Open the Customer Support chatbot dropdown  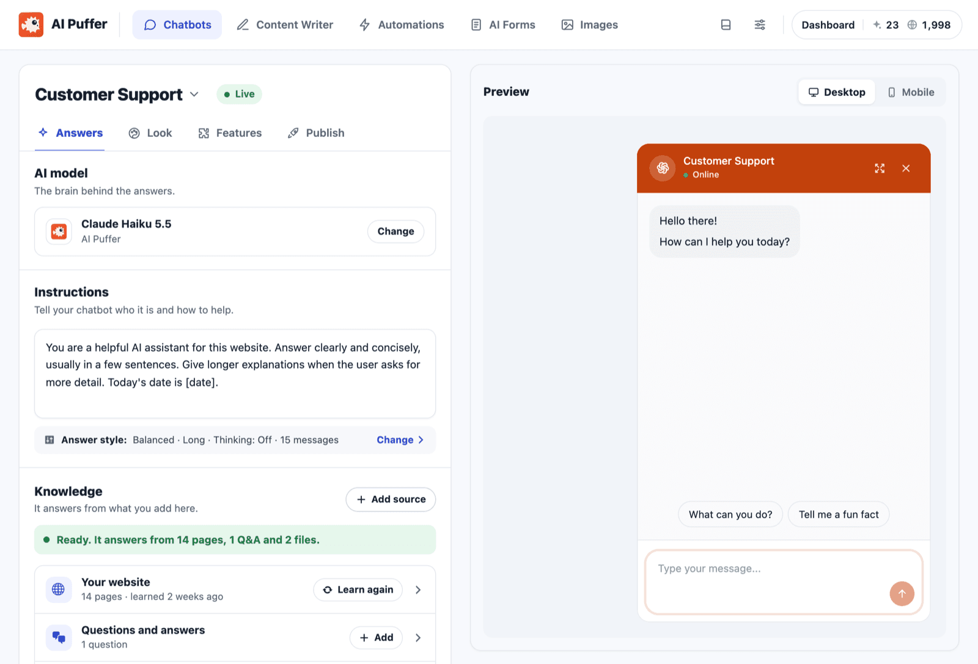[x=194, y=94]
